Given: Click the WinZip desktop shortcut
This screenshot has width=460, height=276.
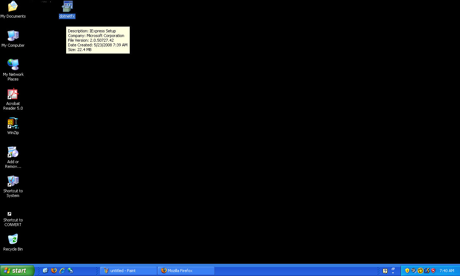Looking at the screenshot, I should [13, 123].
